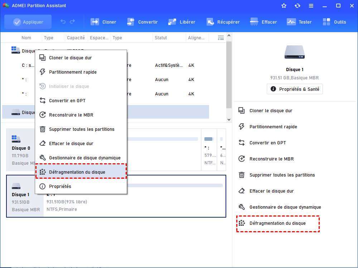Click the wrench icon in right panel
358x268 pixels.
click(x=242, y=207)
